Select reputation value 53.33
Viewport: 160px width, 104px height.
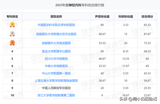pos(102,43)
